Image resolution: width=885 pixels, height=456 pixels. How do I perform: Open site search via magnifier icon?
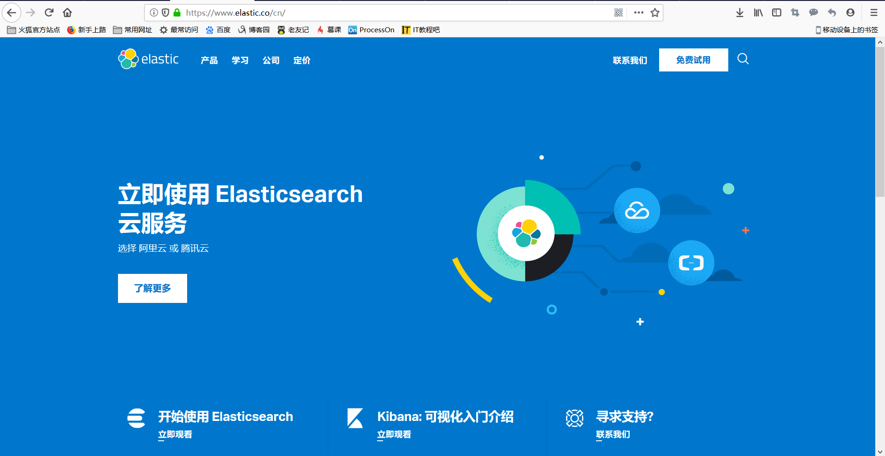(743, 59)
